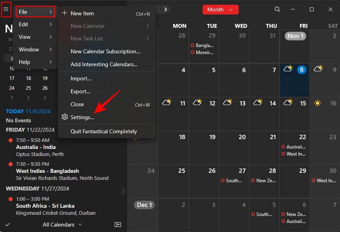Click the weather icon on November 8

pyautogui.click(x=288, y=69)
